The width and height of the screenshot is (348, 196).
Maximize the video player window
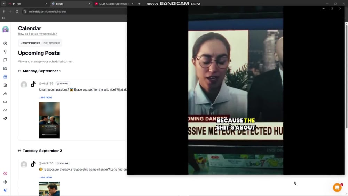[332, 8]
